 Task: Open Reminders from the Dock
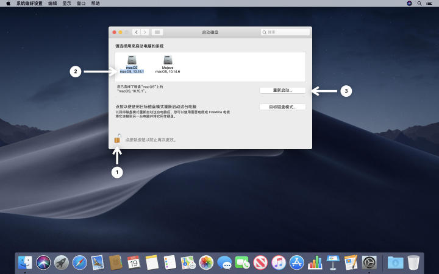pos(170,262)
